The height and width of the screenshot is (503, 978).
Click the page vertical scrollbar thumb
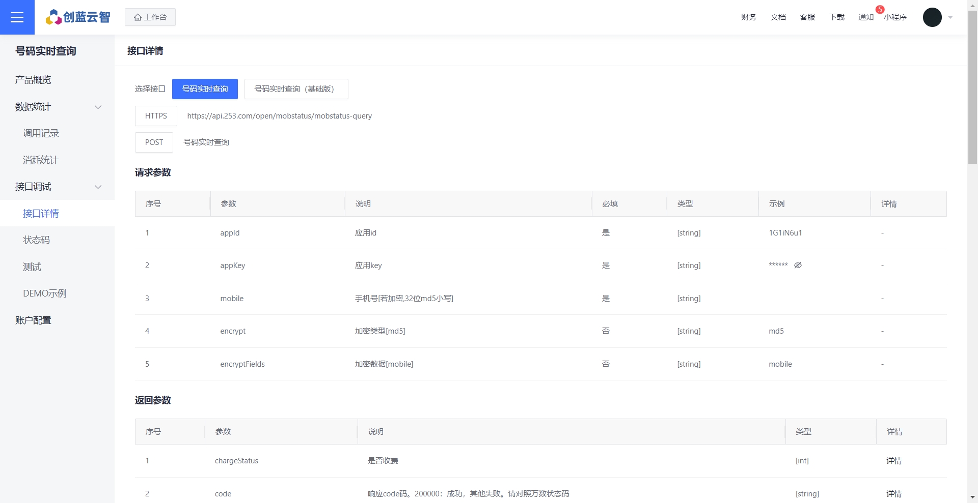972,86
